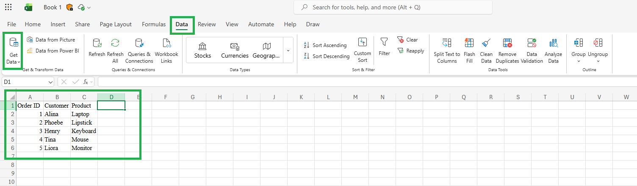Open the Help tab

click(290, 24)
